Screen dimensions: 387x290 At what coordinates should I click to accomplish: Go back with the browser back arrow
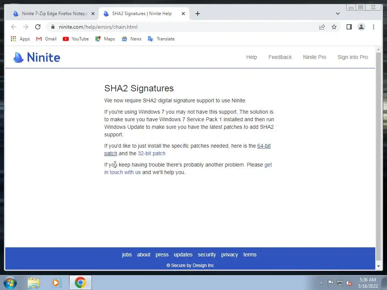[x=14, y=27]
